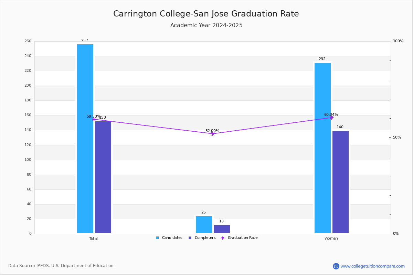Toggle the Candidates legend entry
The width and height of the screenshot is (413, 275).
(169, 238)
